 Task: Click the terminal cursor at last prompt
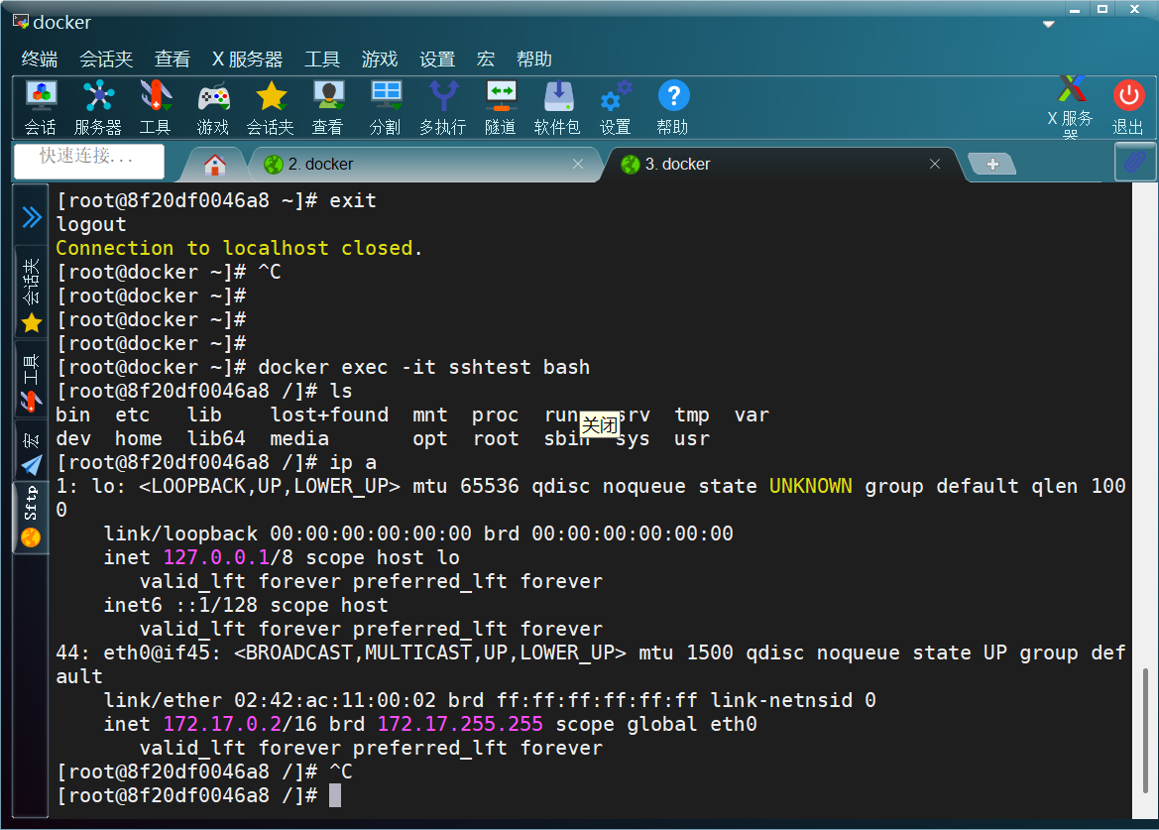pyautogui.click(x=335, y=796)
